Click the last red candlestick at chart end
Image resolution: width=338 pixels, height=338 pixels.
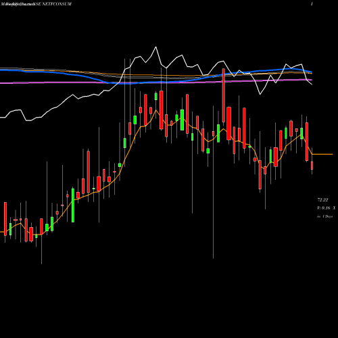coord(312,166)
